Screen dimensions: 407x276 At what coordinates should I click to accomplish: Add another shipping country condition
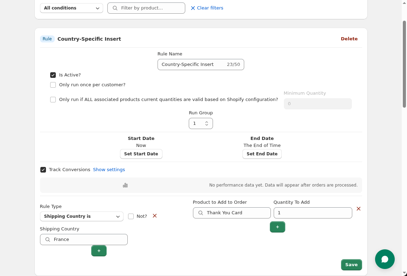[99, 251]
